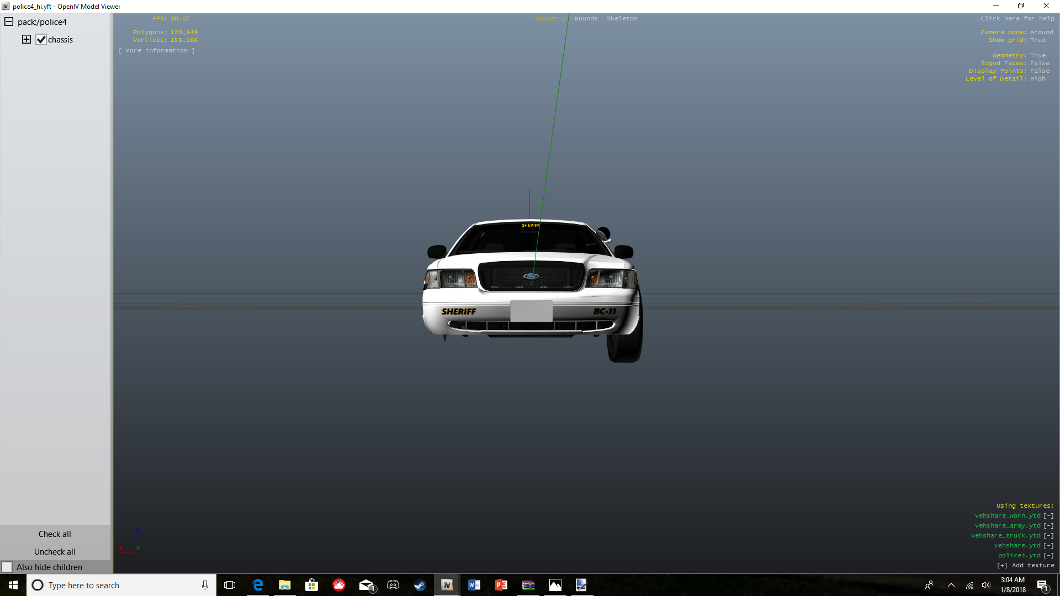The height and width of the screenshot is (596, 1060).
Task: Switch to the Bounds view tab
Action: [x=586, y=18]
